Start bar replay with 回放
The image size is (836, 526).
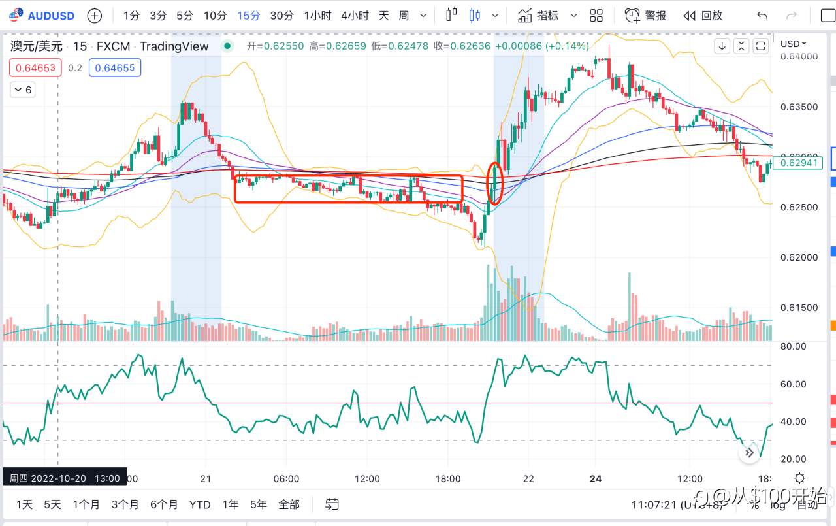tap(703, 16)
